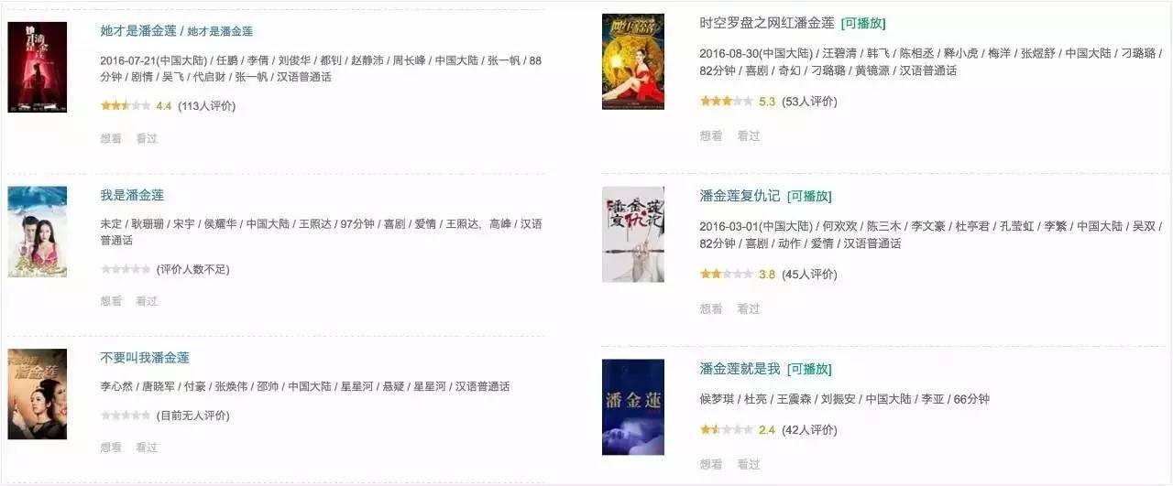
Task: Open the 不要叫我潘金莲 title link
Action: (x=145, y=357)
